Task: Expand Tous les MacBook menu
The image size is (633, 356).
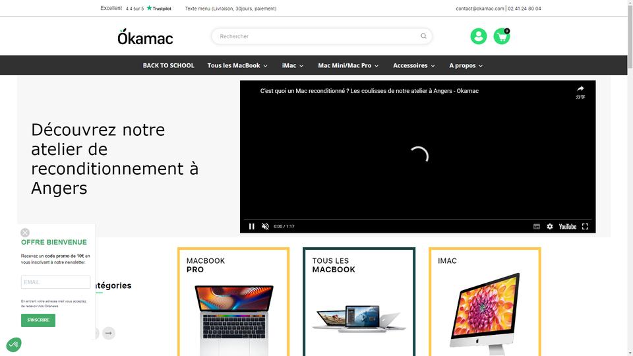Action: click(237, 65)
